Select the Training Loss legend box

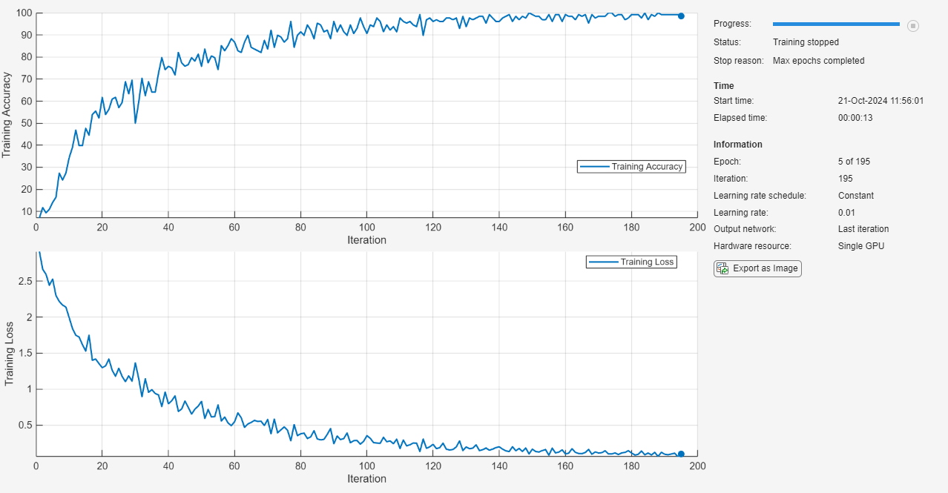point(631,262)
